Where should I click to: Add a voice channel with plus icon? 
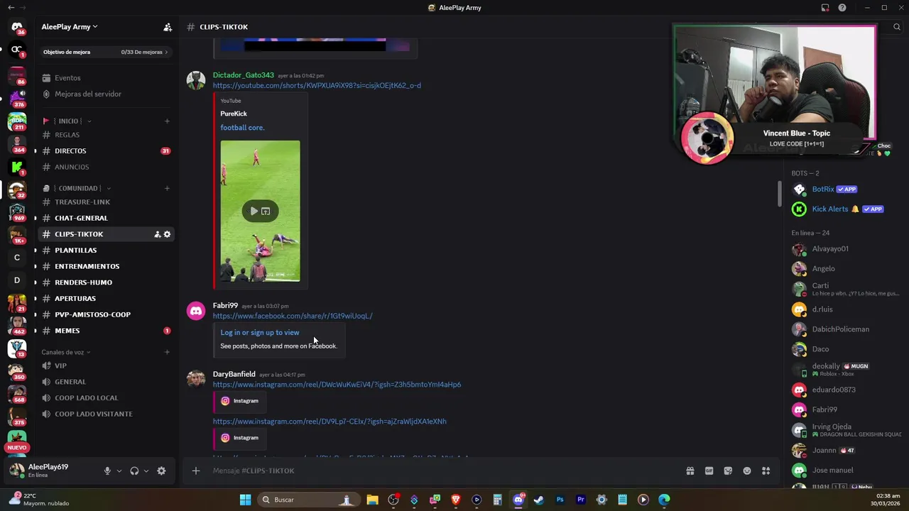pyautogui.click(x=168, y=352)
